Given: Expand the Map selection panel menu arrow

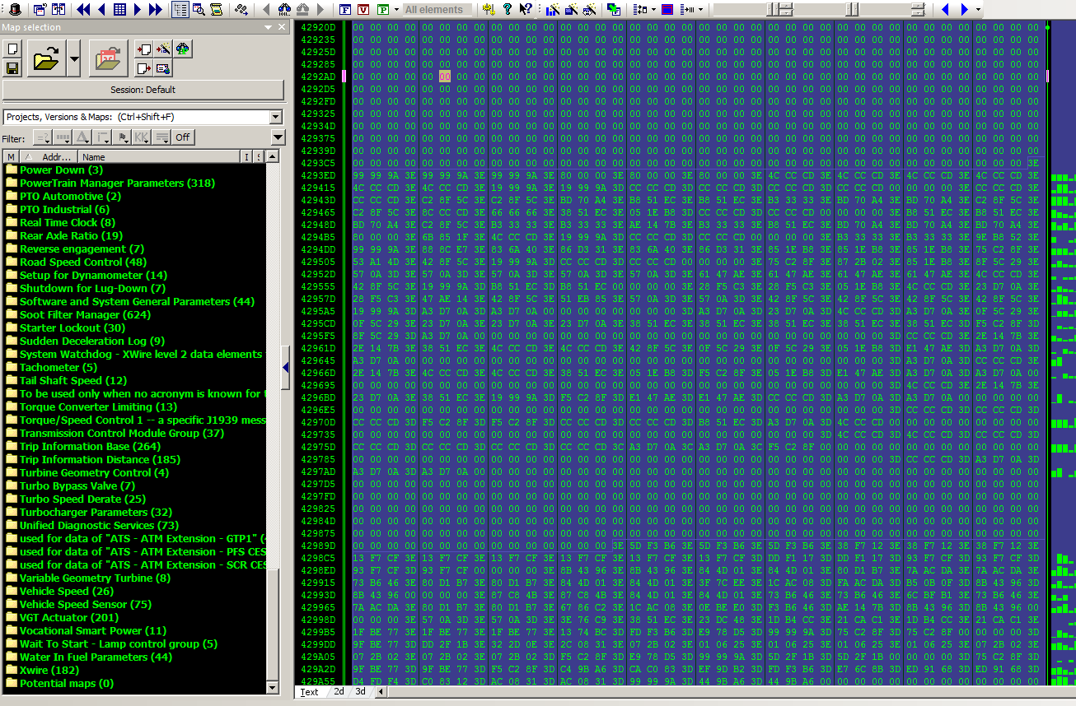Looking at the screenshot, I should (x=268, y=27).
